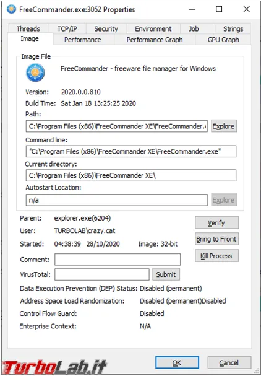Click the DEP status Disabled (permanent)
This screenshot has width=261, height=376.
click(x=171, y=288)
